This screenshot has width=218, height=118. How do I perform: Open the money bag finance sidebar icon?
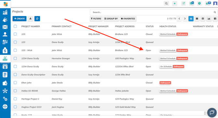coord(5,50)
